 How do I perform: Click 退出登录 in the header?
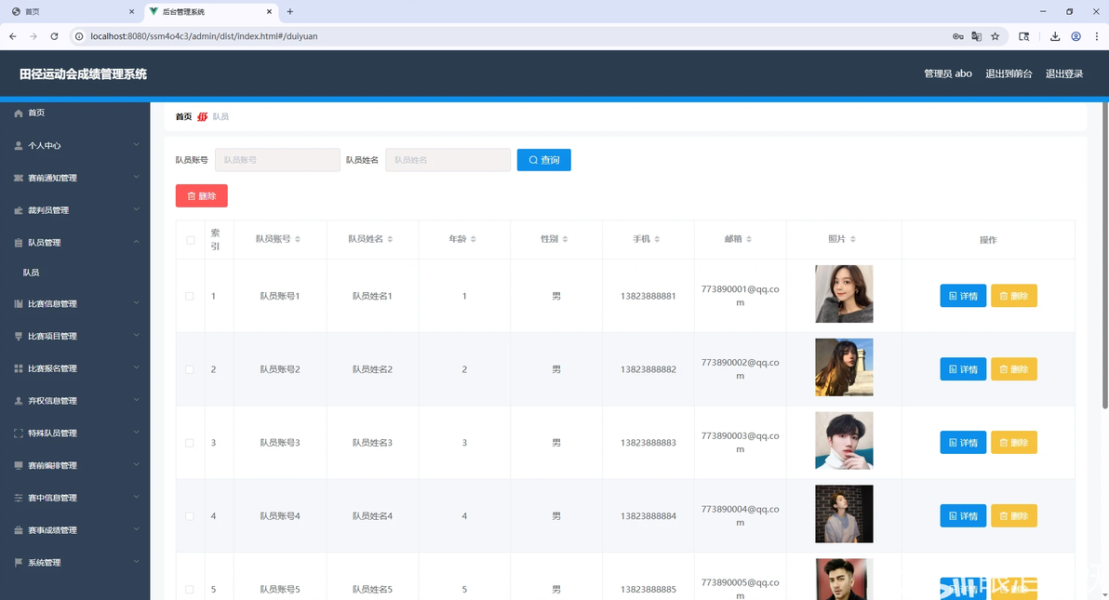pos(1064,73)
